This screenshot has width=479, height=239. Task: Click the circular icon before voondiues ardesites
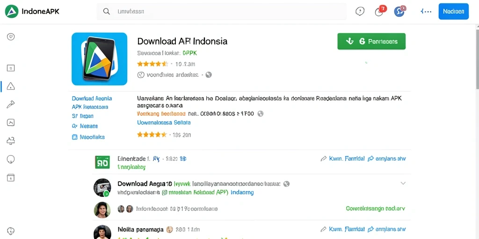click(140, 75)
